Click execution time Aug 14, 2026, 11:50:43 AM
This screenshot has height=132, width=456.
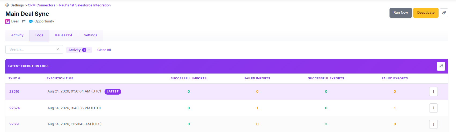[x=75, y=124]
